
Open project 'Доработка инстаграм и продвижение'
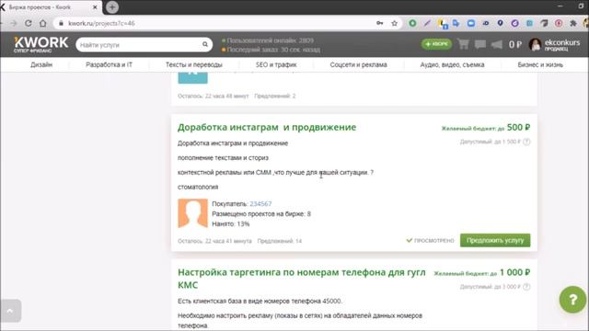click(x=267, y=127)
